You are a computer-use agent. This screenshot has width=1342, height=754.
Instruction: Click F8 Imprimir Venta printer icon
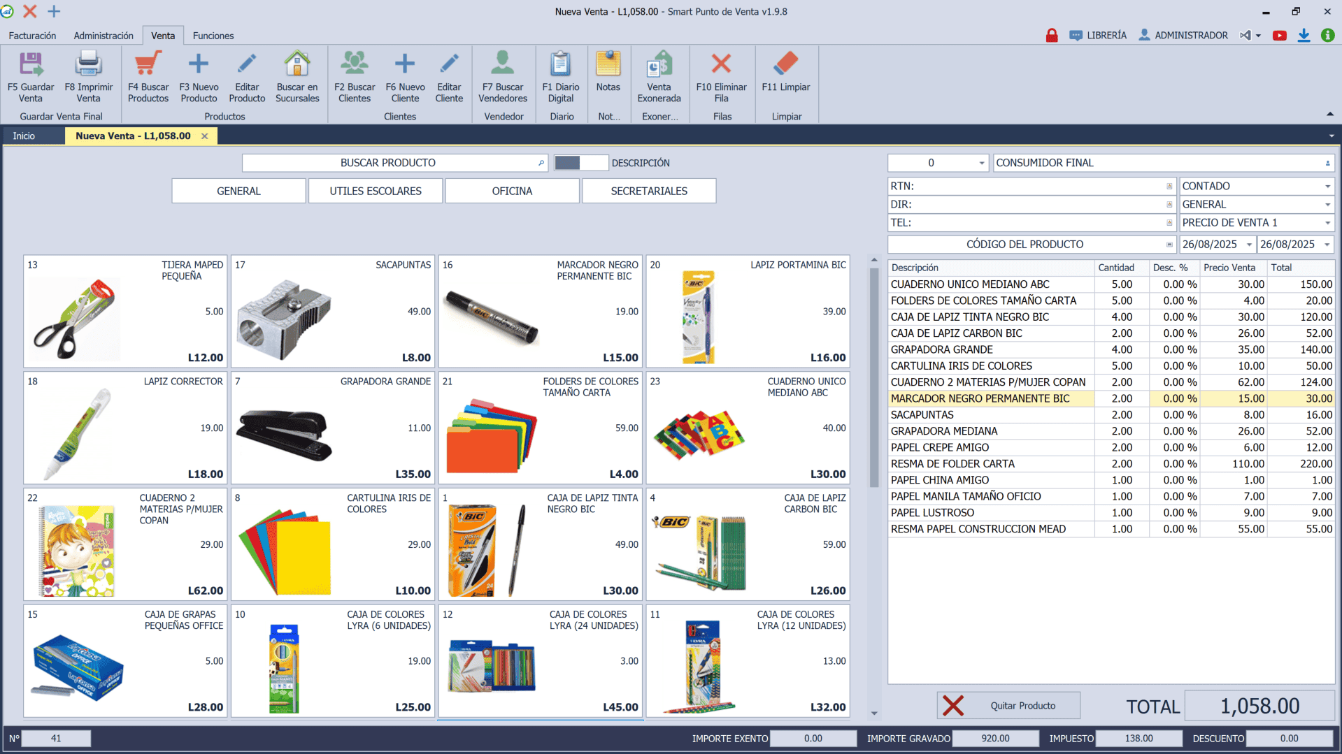click(88, 64)
